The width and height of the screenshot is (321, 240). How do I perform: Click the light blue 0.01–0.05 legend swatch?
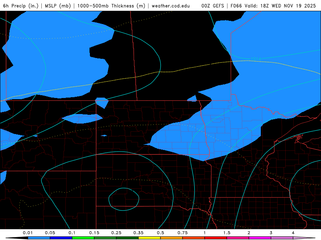39,238
